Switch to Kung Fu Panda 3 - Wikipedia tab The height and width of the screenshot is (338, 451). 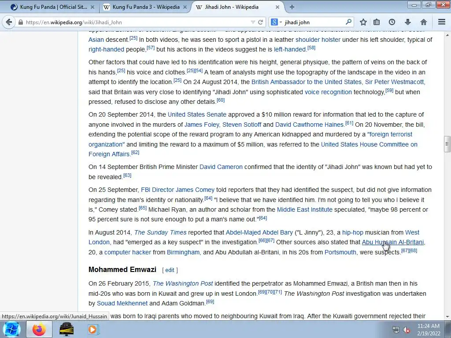click(145, 7)
